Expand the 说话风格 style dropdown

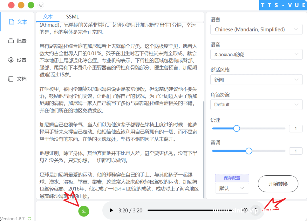pos(256,80)
